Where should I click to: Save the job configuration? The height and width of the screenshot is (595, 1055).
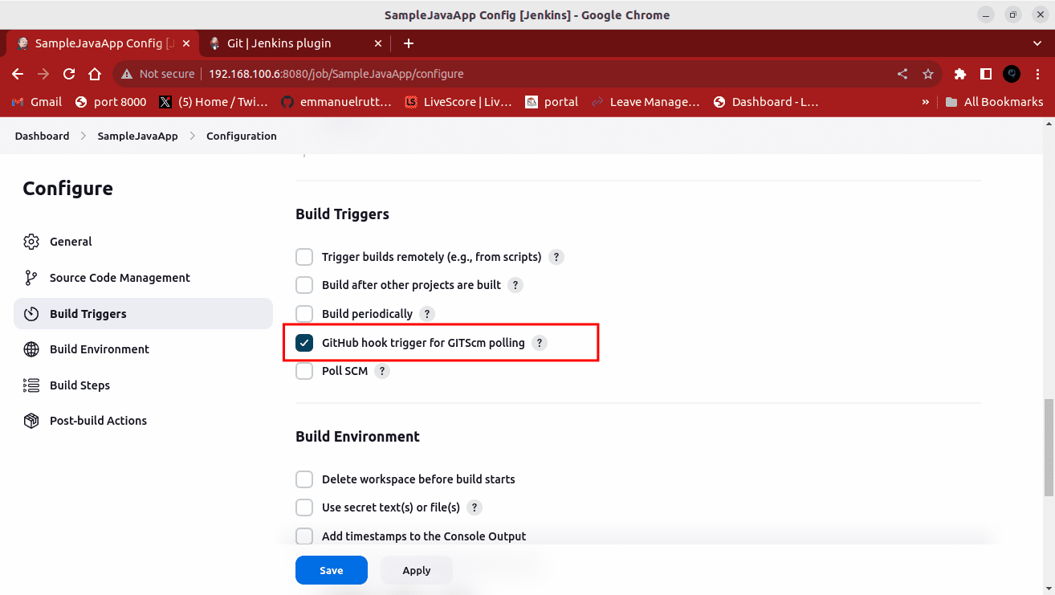click(331, 570)
